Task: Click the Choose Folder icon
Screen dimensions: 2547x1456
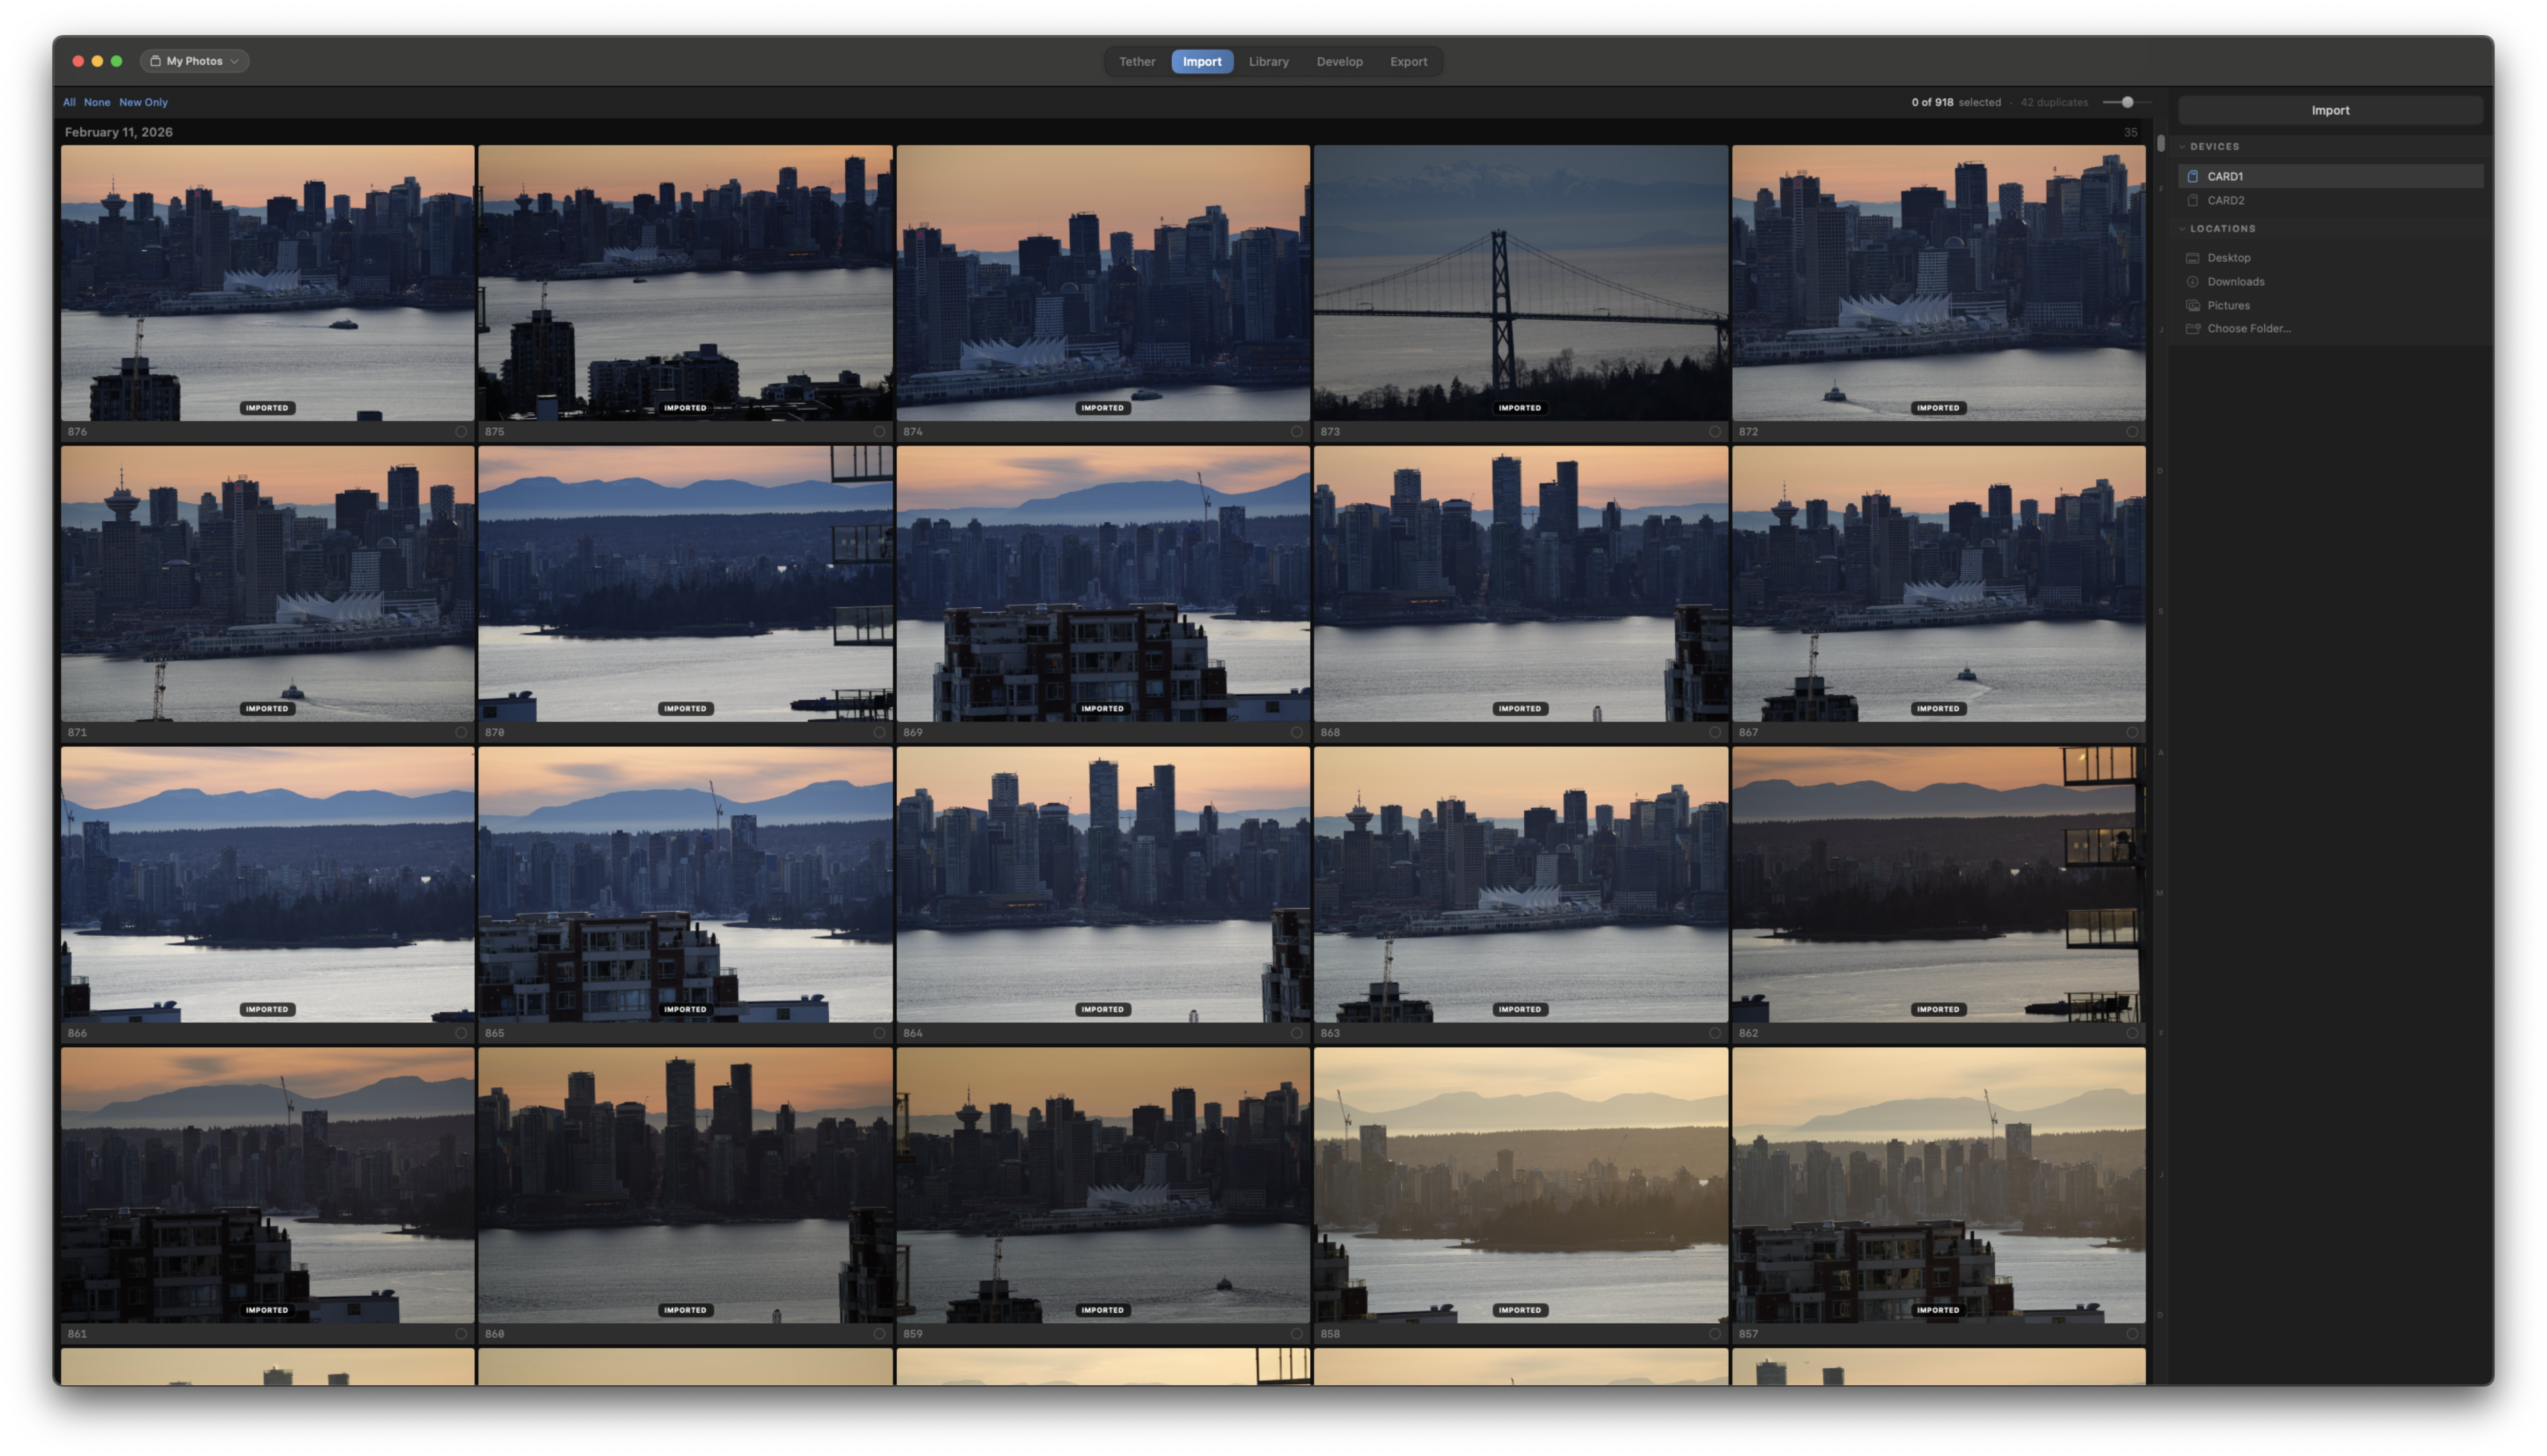Action: 2193,329
